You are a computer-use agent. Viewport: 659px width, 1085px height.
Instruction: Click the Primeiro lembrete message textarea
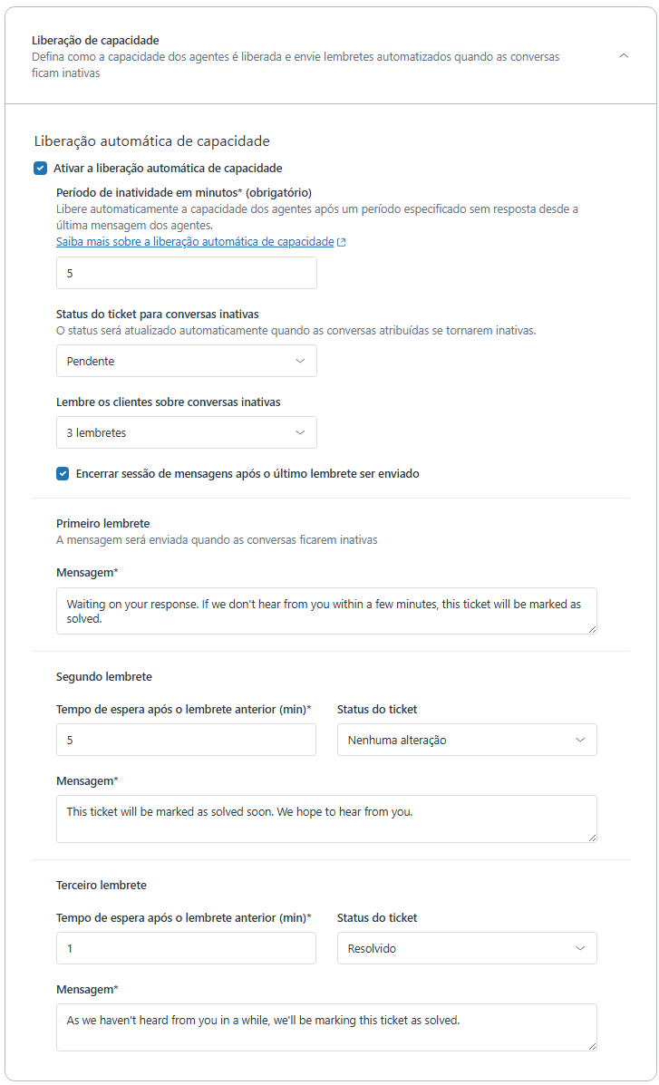(x=326, y=610)
